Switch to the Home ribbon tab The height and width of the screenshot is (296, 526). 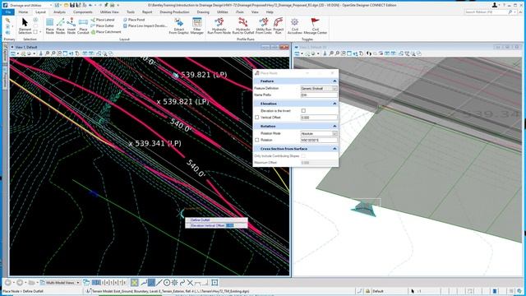pyautogui.click(x=23, y=12)
